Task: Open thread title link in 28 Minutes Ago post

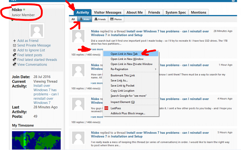Action: click(150, 33)
